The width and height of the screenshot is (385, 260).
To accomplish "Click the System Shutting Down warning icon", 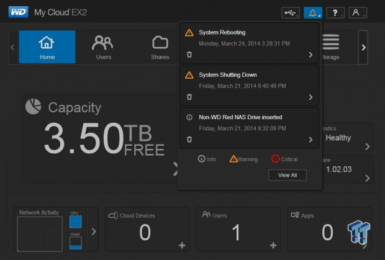I will pos(189,75).
